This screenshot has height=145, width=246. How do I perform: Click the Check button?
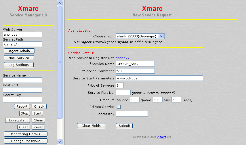39,106
